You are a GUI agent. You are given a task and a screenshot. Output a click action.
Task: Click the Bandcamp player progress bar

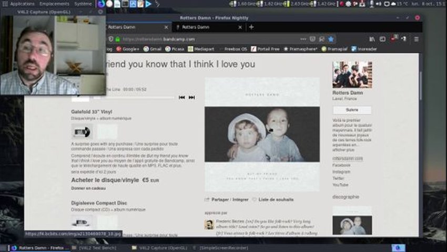click(x=134, y=98)
